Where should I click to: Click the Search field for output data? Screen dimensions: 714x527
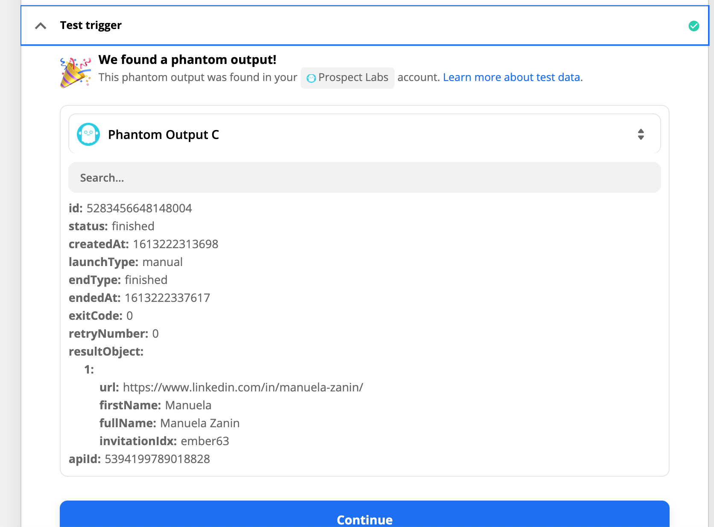click(x=364, y=177)
